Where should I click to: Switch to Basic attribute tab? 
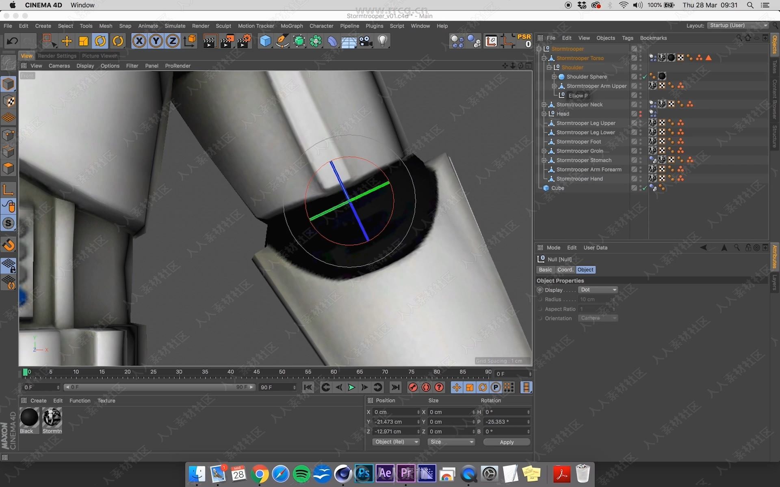(x=545, y=270)
